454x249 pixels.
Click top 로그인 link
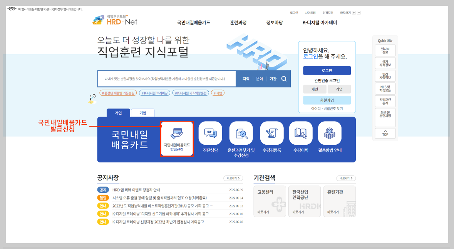(x=294, y=13)
